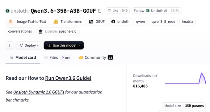Click the 816,485 downloads figure
This screenshot has height=112, width=210.
[140, 86]
